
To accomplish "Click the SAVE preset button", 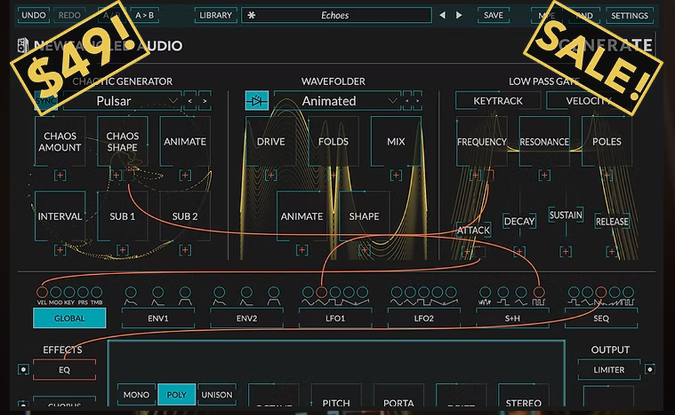I will 493,15.
